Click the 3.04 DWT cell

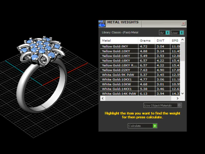163,46
